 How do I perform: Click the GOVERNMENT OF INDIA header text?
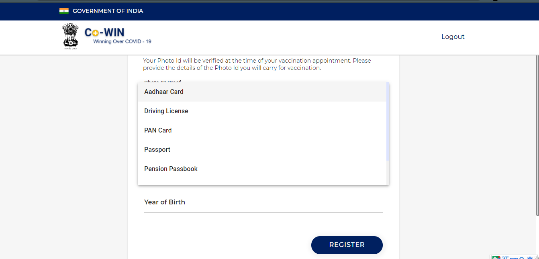[x=108, y=11]
